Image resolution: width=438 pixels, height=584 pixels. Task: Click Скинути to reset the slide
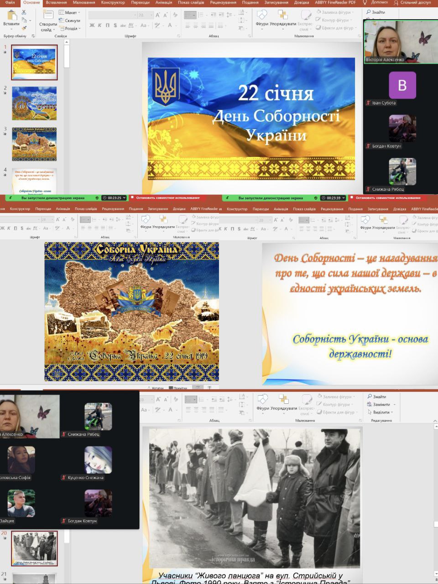[72, 21]
